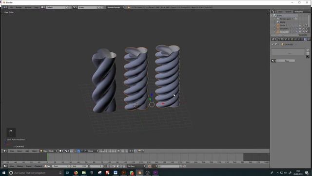Viewport: 312px width, 176px height.
Task: Open the Help menu
Action: coord(36,7)
